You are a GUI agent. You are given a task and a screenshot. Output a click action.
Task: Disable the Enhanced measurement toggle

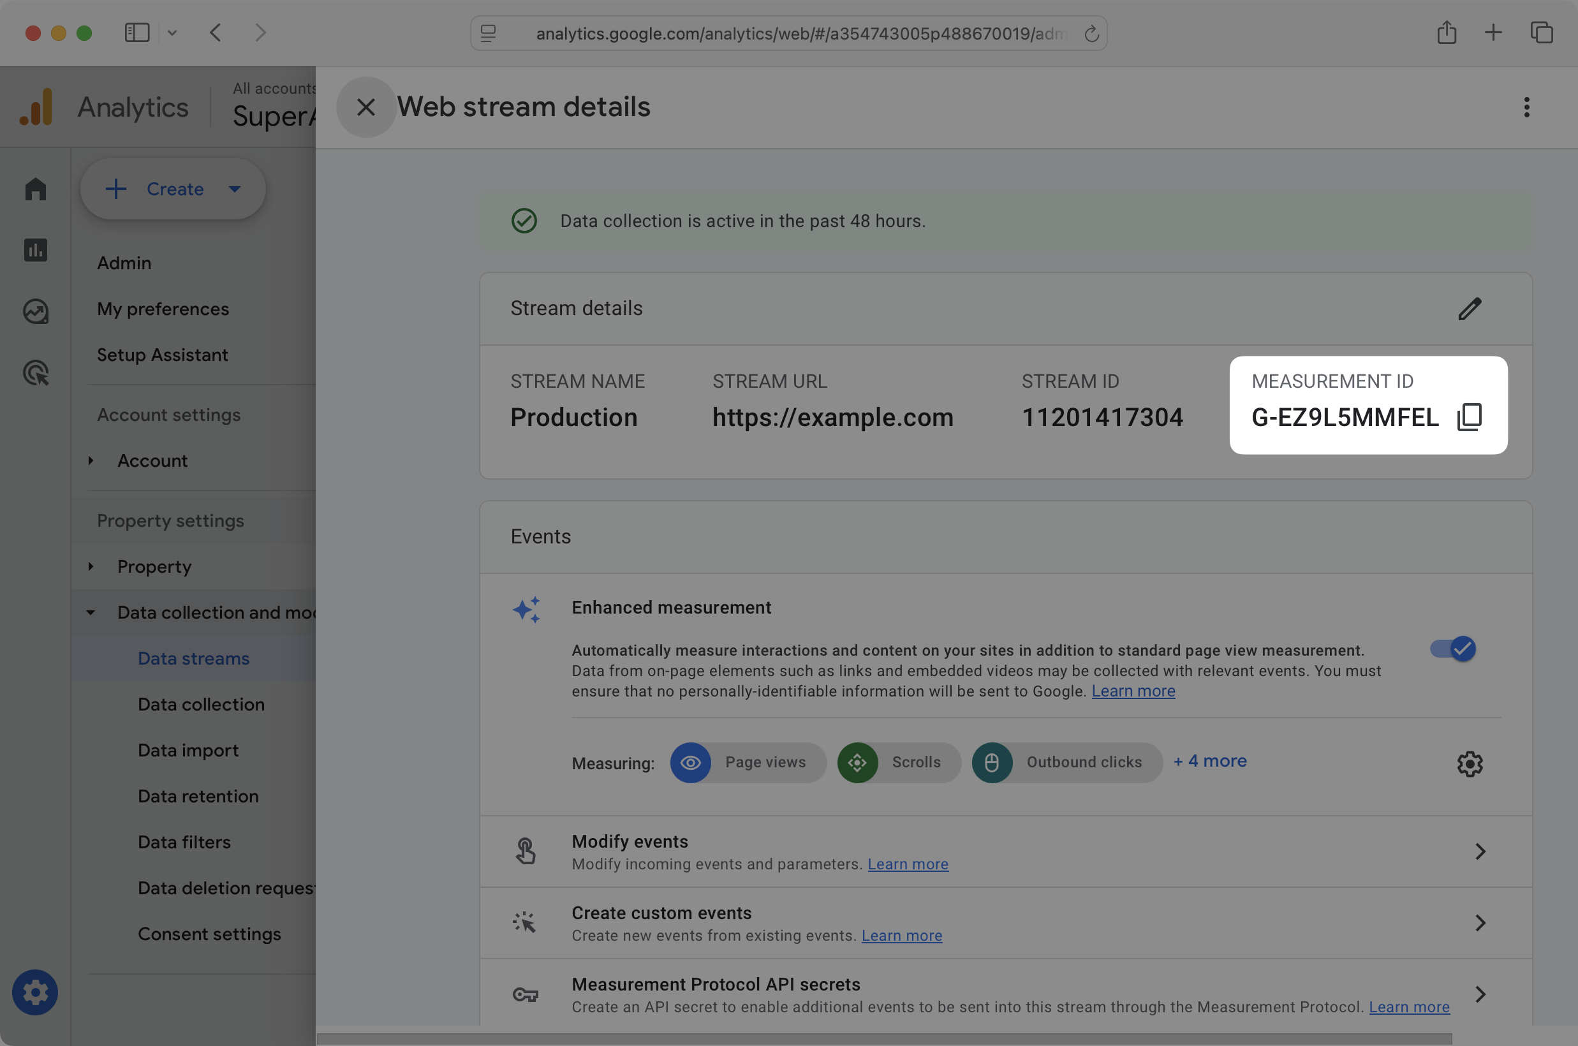1454,648
